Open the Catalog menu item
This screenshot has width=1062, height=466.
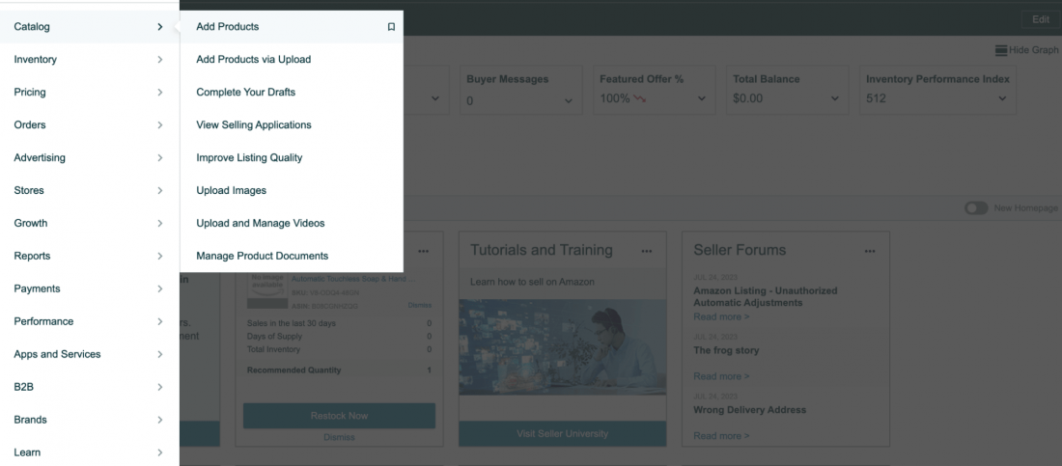pyautogui.click(x=90, y=27)
